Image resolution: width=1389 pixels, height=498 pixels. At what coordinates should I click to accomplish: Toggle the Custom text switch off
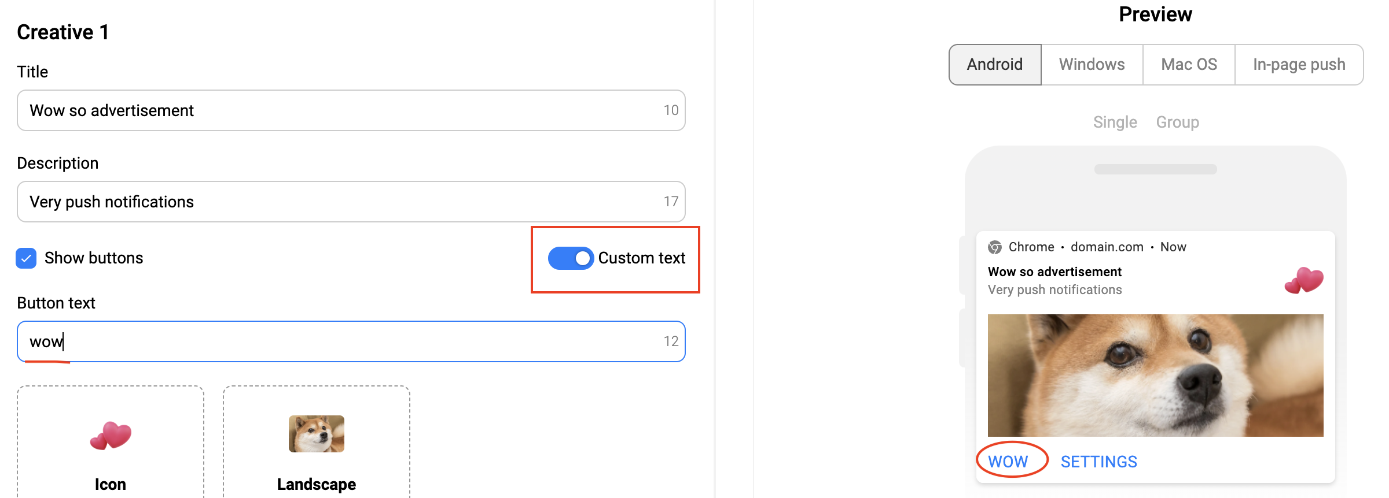571,258
